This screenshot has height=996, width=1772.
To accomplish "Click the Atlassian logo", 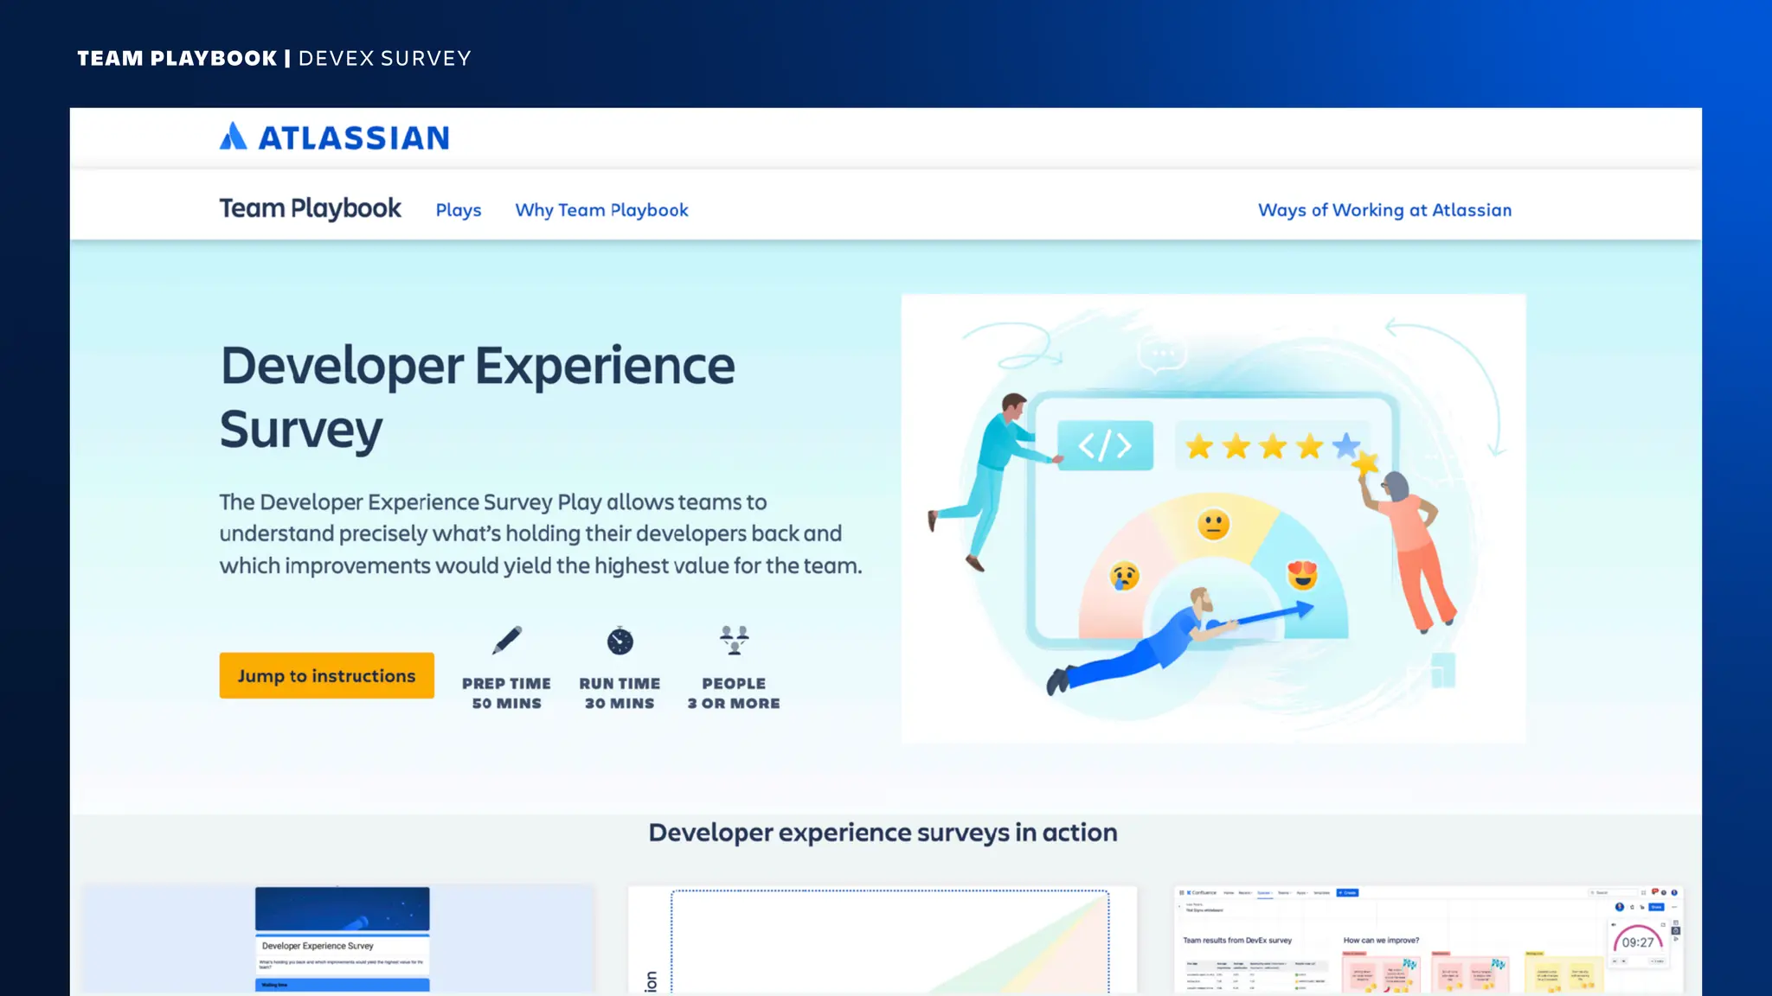I will tap(334, 137).
